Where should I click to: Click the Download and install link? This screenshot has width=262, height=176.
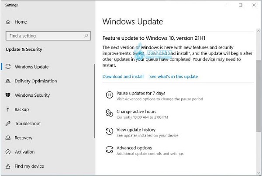123,77
